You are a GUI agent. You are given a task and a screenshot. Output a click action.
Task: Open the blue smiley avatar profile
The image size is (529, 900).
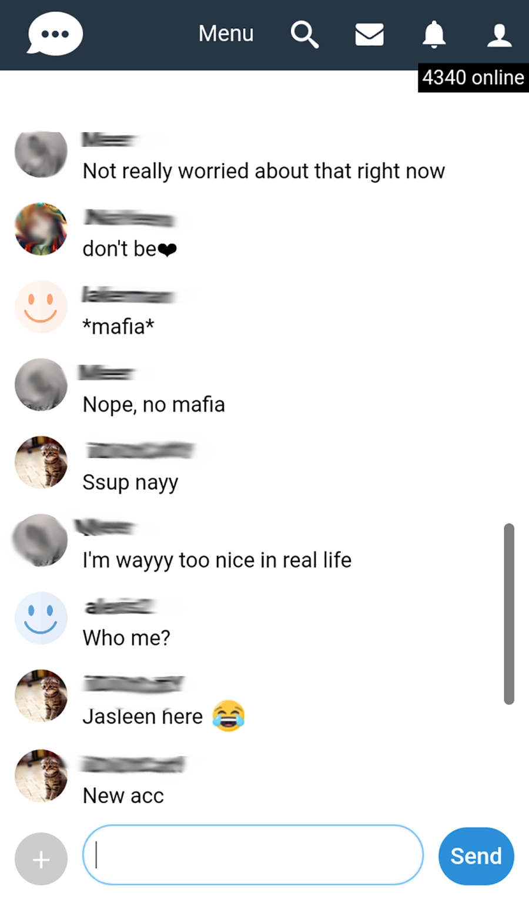pos(41,618)
